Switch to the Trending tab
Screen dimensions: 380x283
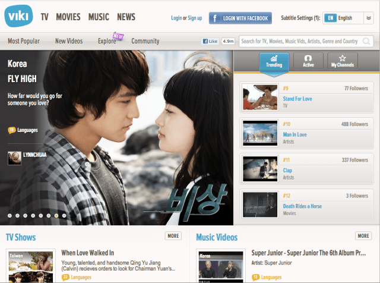274,62
